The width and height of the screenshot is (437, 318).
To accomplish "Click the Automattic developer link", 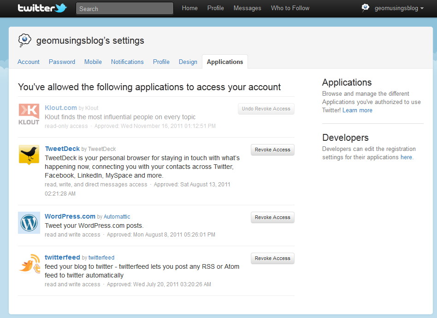I will point(117,216).
